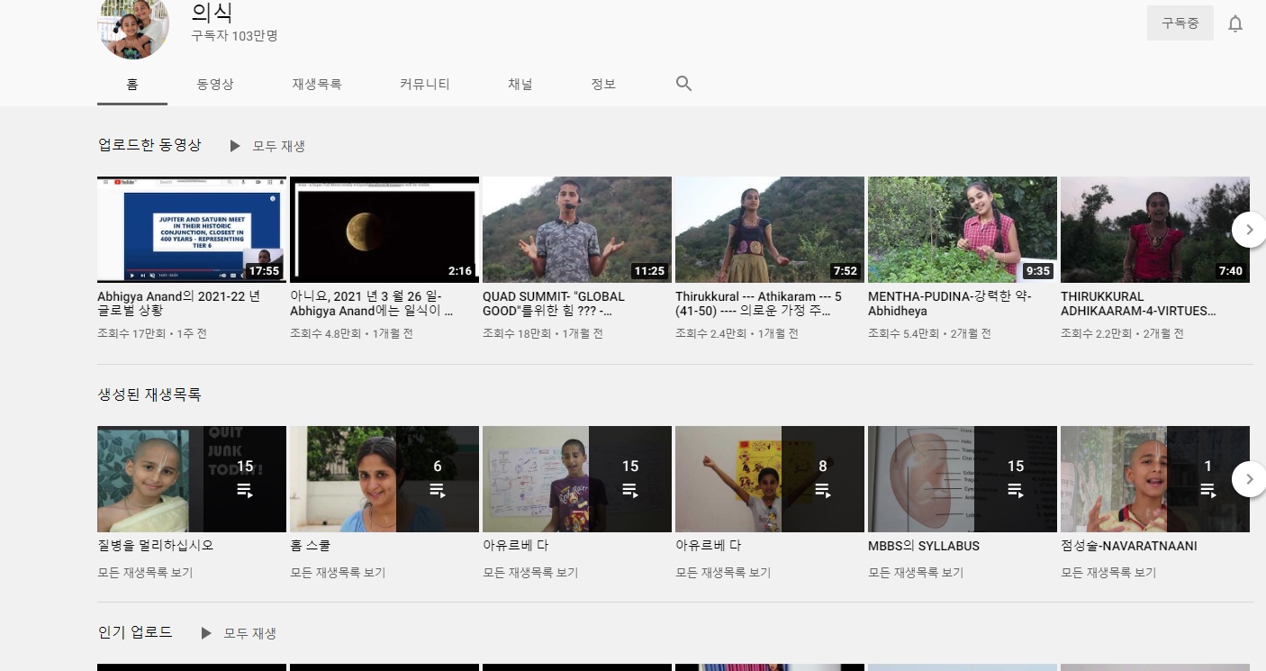Open video title THIRUKKURAL ADHIKAARAM-4-VIRTUES
Image resolution: width=1266 pixels, height=671 pixels.
[1139, 304]
